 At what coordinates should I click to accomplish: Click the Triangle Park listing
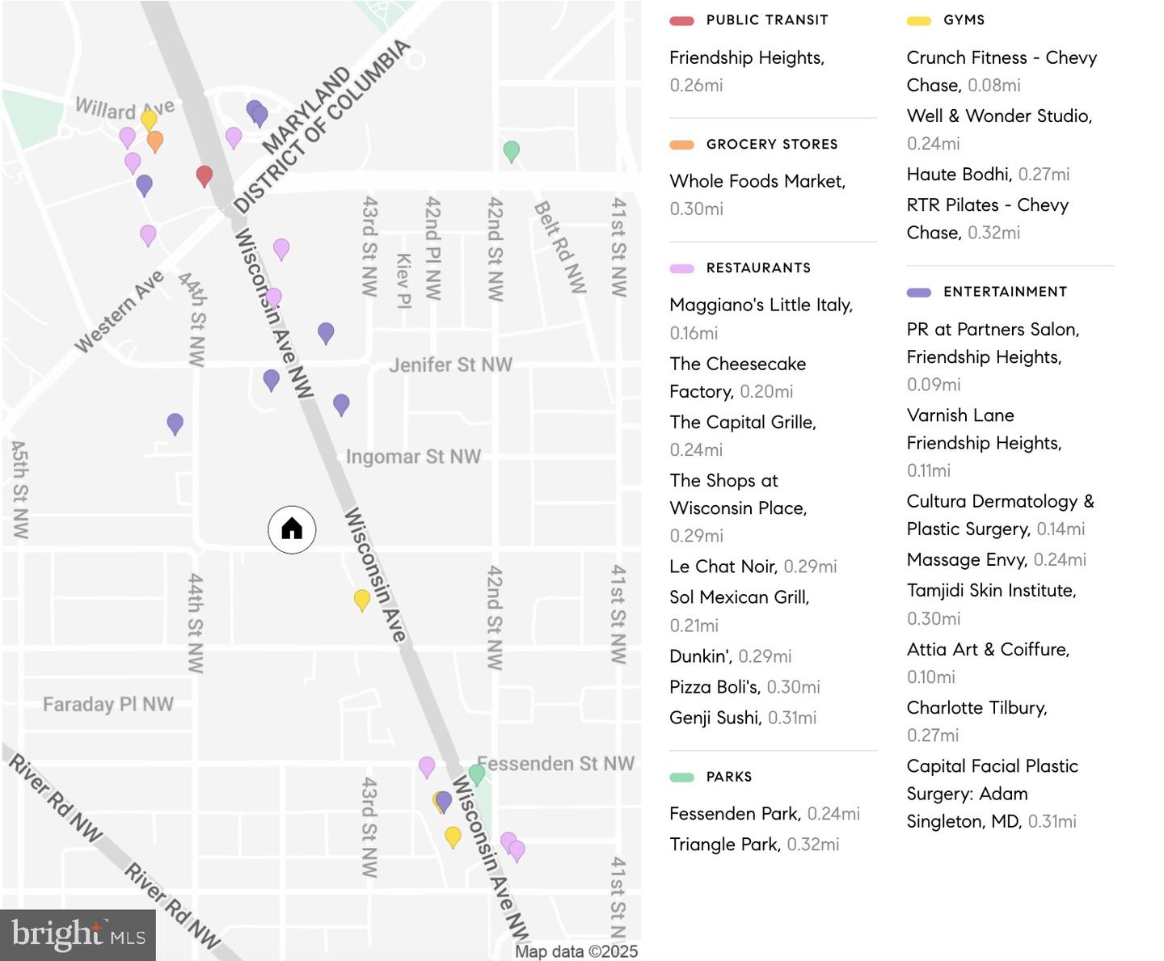tap(754, 845)
